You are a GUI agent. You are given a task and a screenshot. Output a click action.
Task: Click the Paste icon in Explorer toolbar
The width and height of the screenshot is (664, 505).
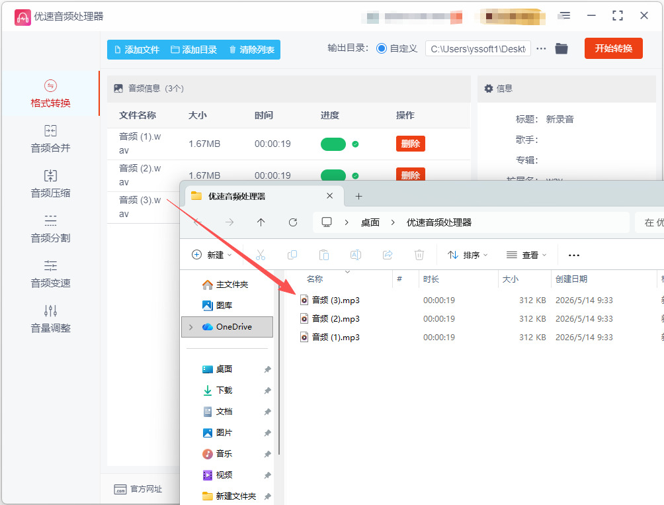pos(324,255)
